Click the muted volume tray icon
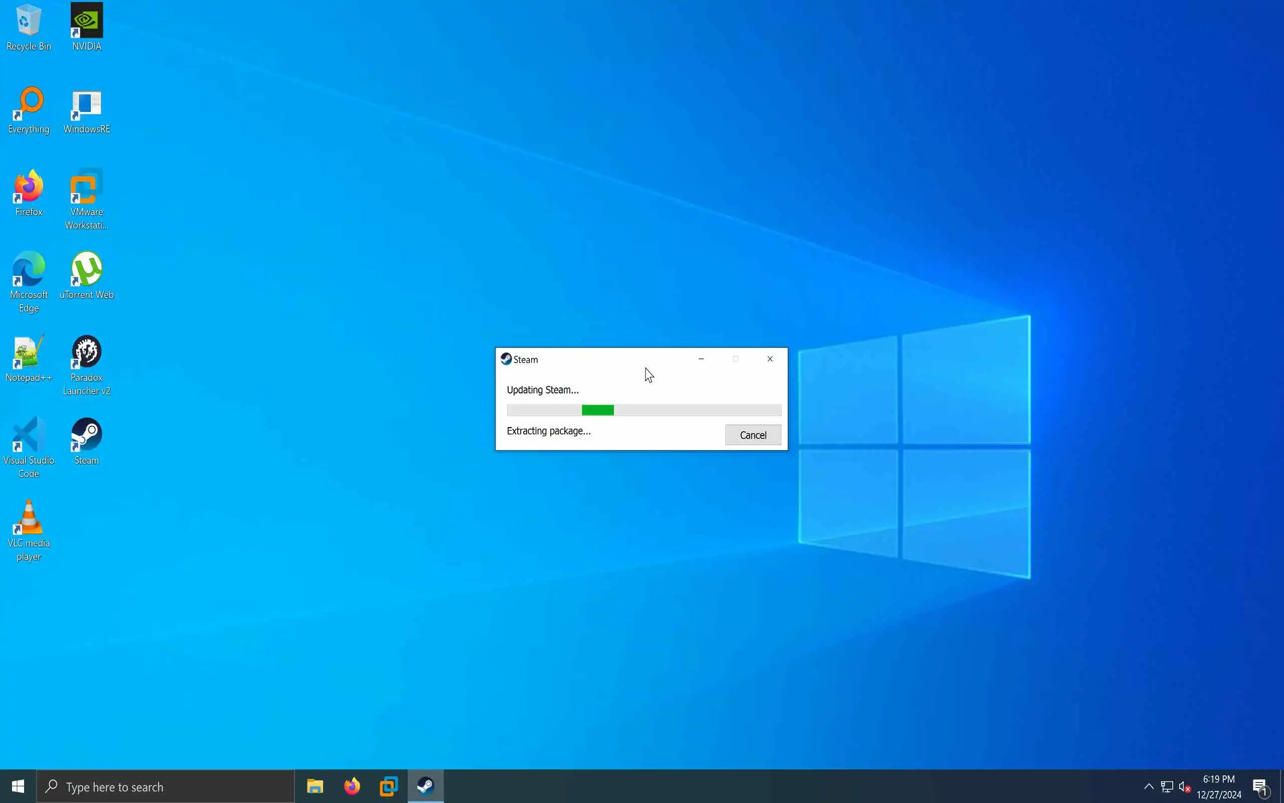 [x=1184, y=786]
